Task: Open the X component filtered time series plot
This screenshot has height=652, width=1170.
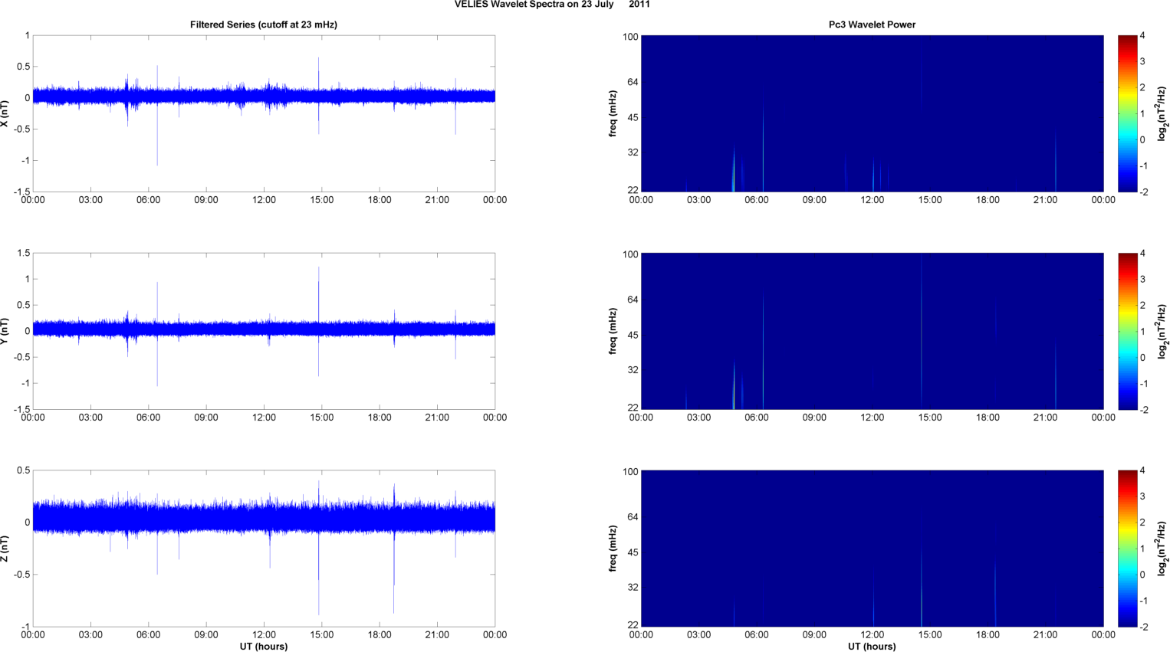Action: [x=264, y=113]
